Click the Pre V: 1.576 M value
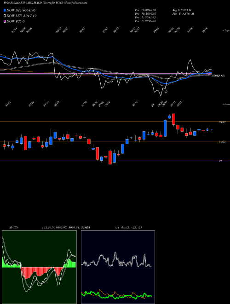 coord(183,14)
